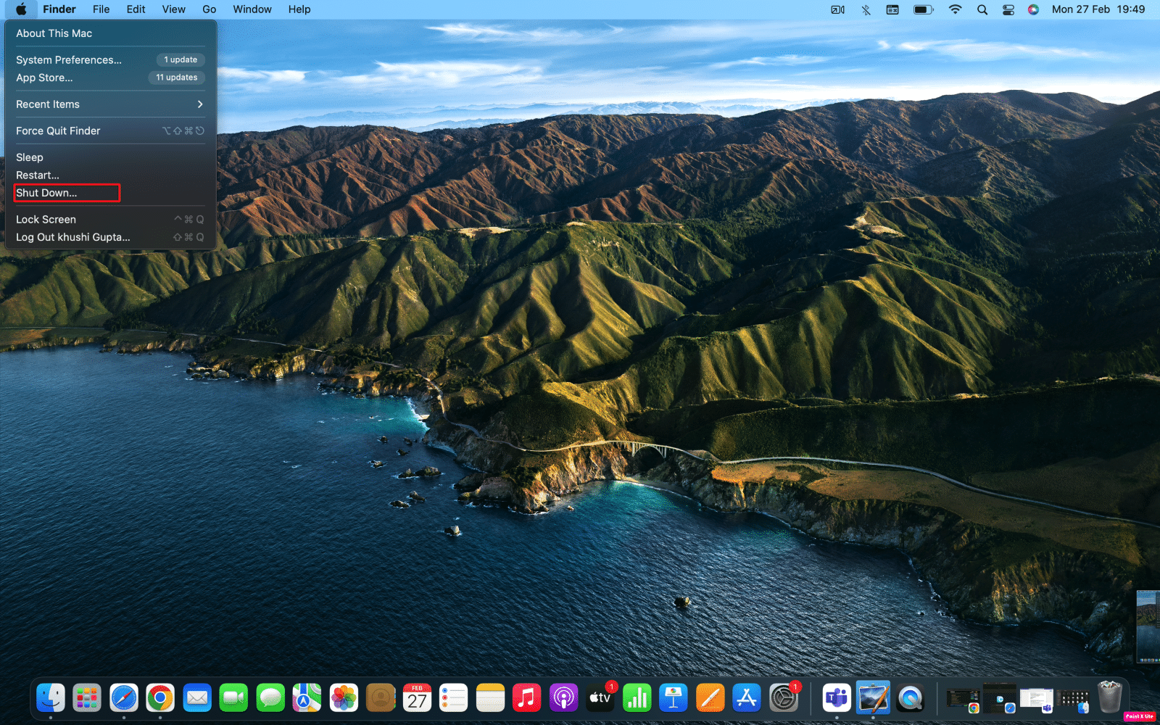Screen dimensions: 1160x725
Task: Launch Google Chrome from the Dock
Action: pyautogui.click(x=160, y=698)
